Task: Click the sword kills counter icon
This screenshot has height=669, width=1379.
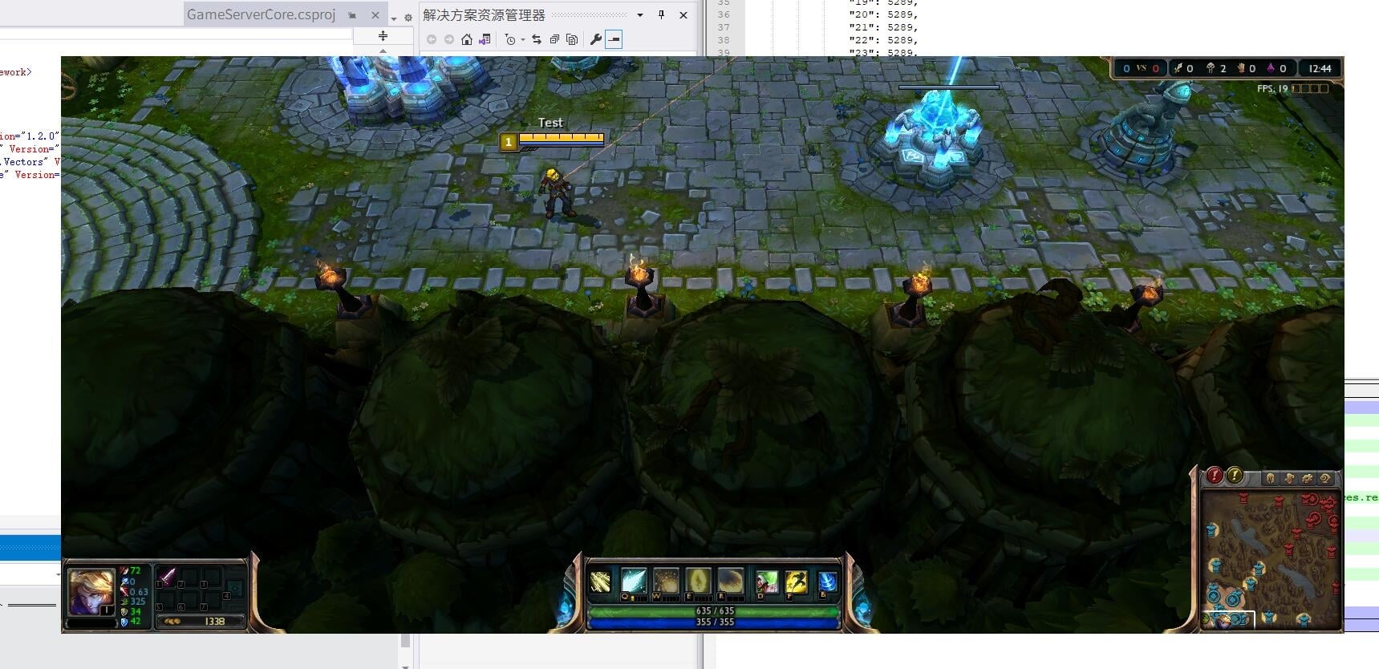Action: click(1178, 68)
